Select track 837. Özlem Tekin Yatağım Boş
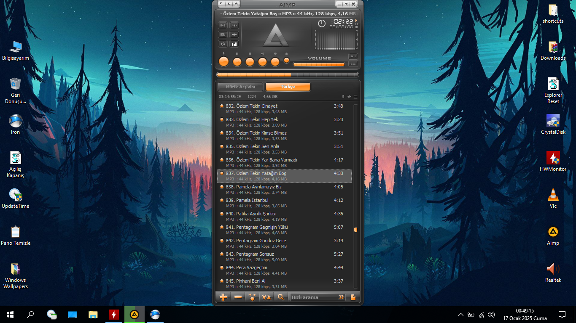 click(284, 176)
